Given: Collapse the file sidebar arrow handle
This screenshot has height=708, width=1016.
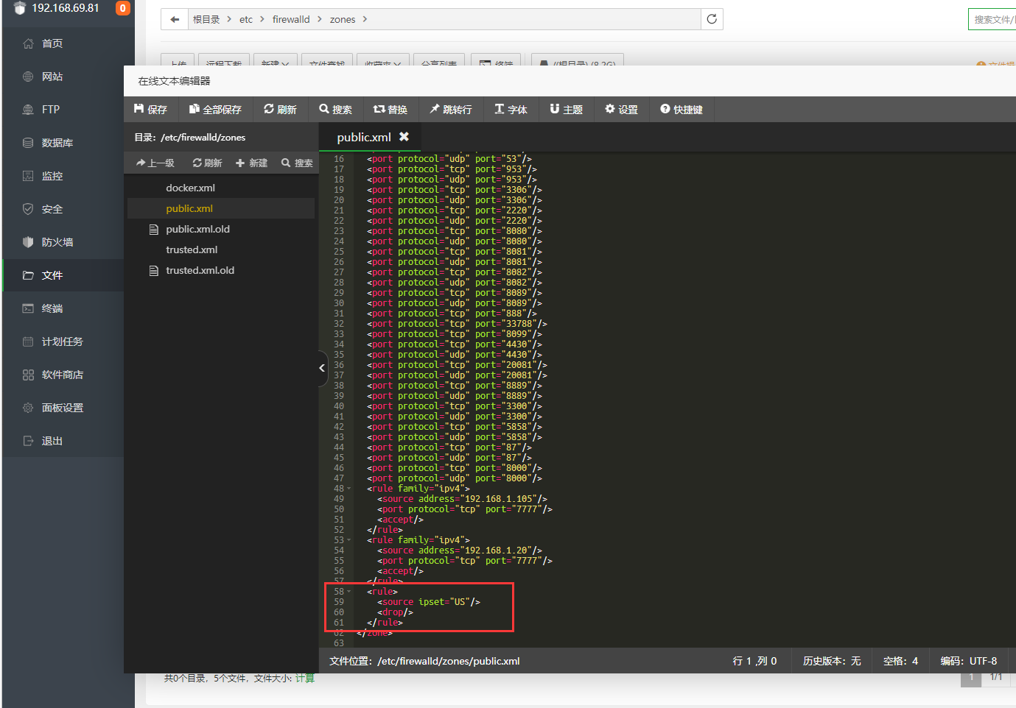Looking at the screenshot, I should 323,368.
